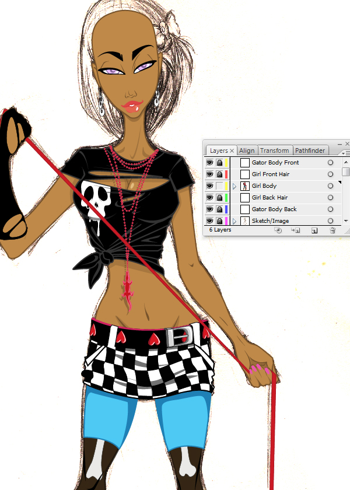The width and height of the screenshot is (350, 490).
Task: Switch to the Transform tab
Action: coord(274,150)
